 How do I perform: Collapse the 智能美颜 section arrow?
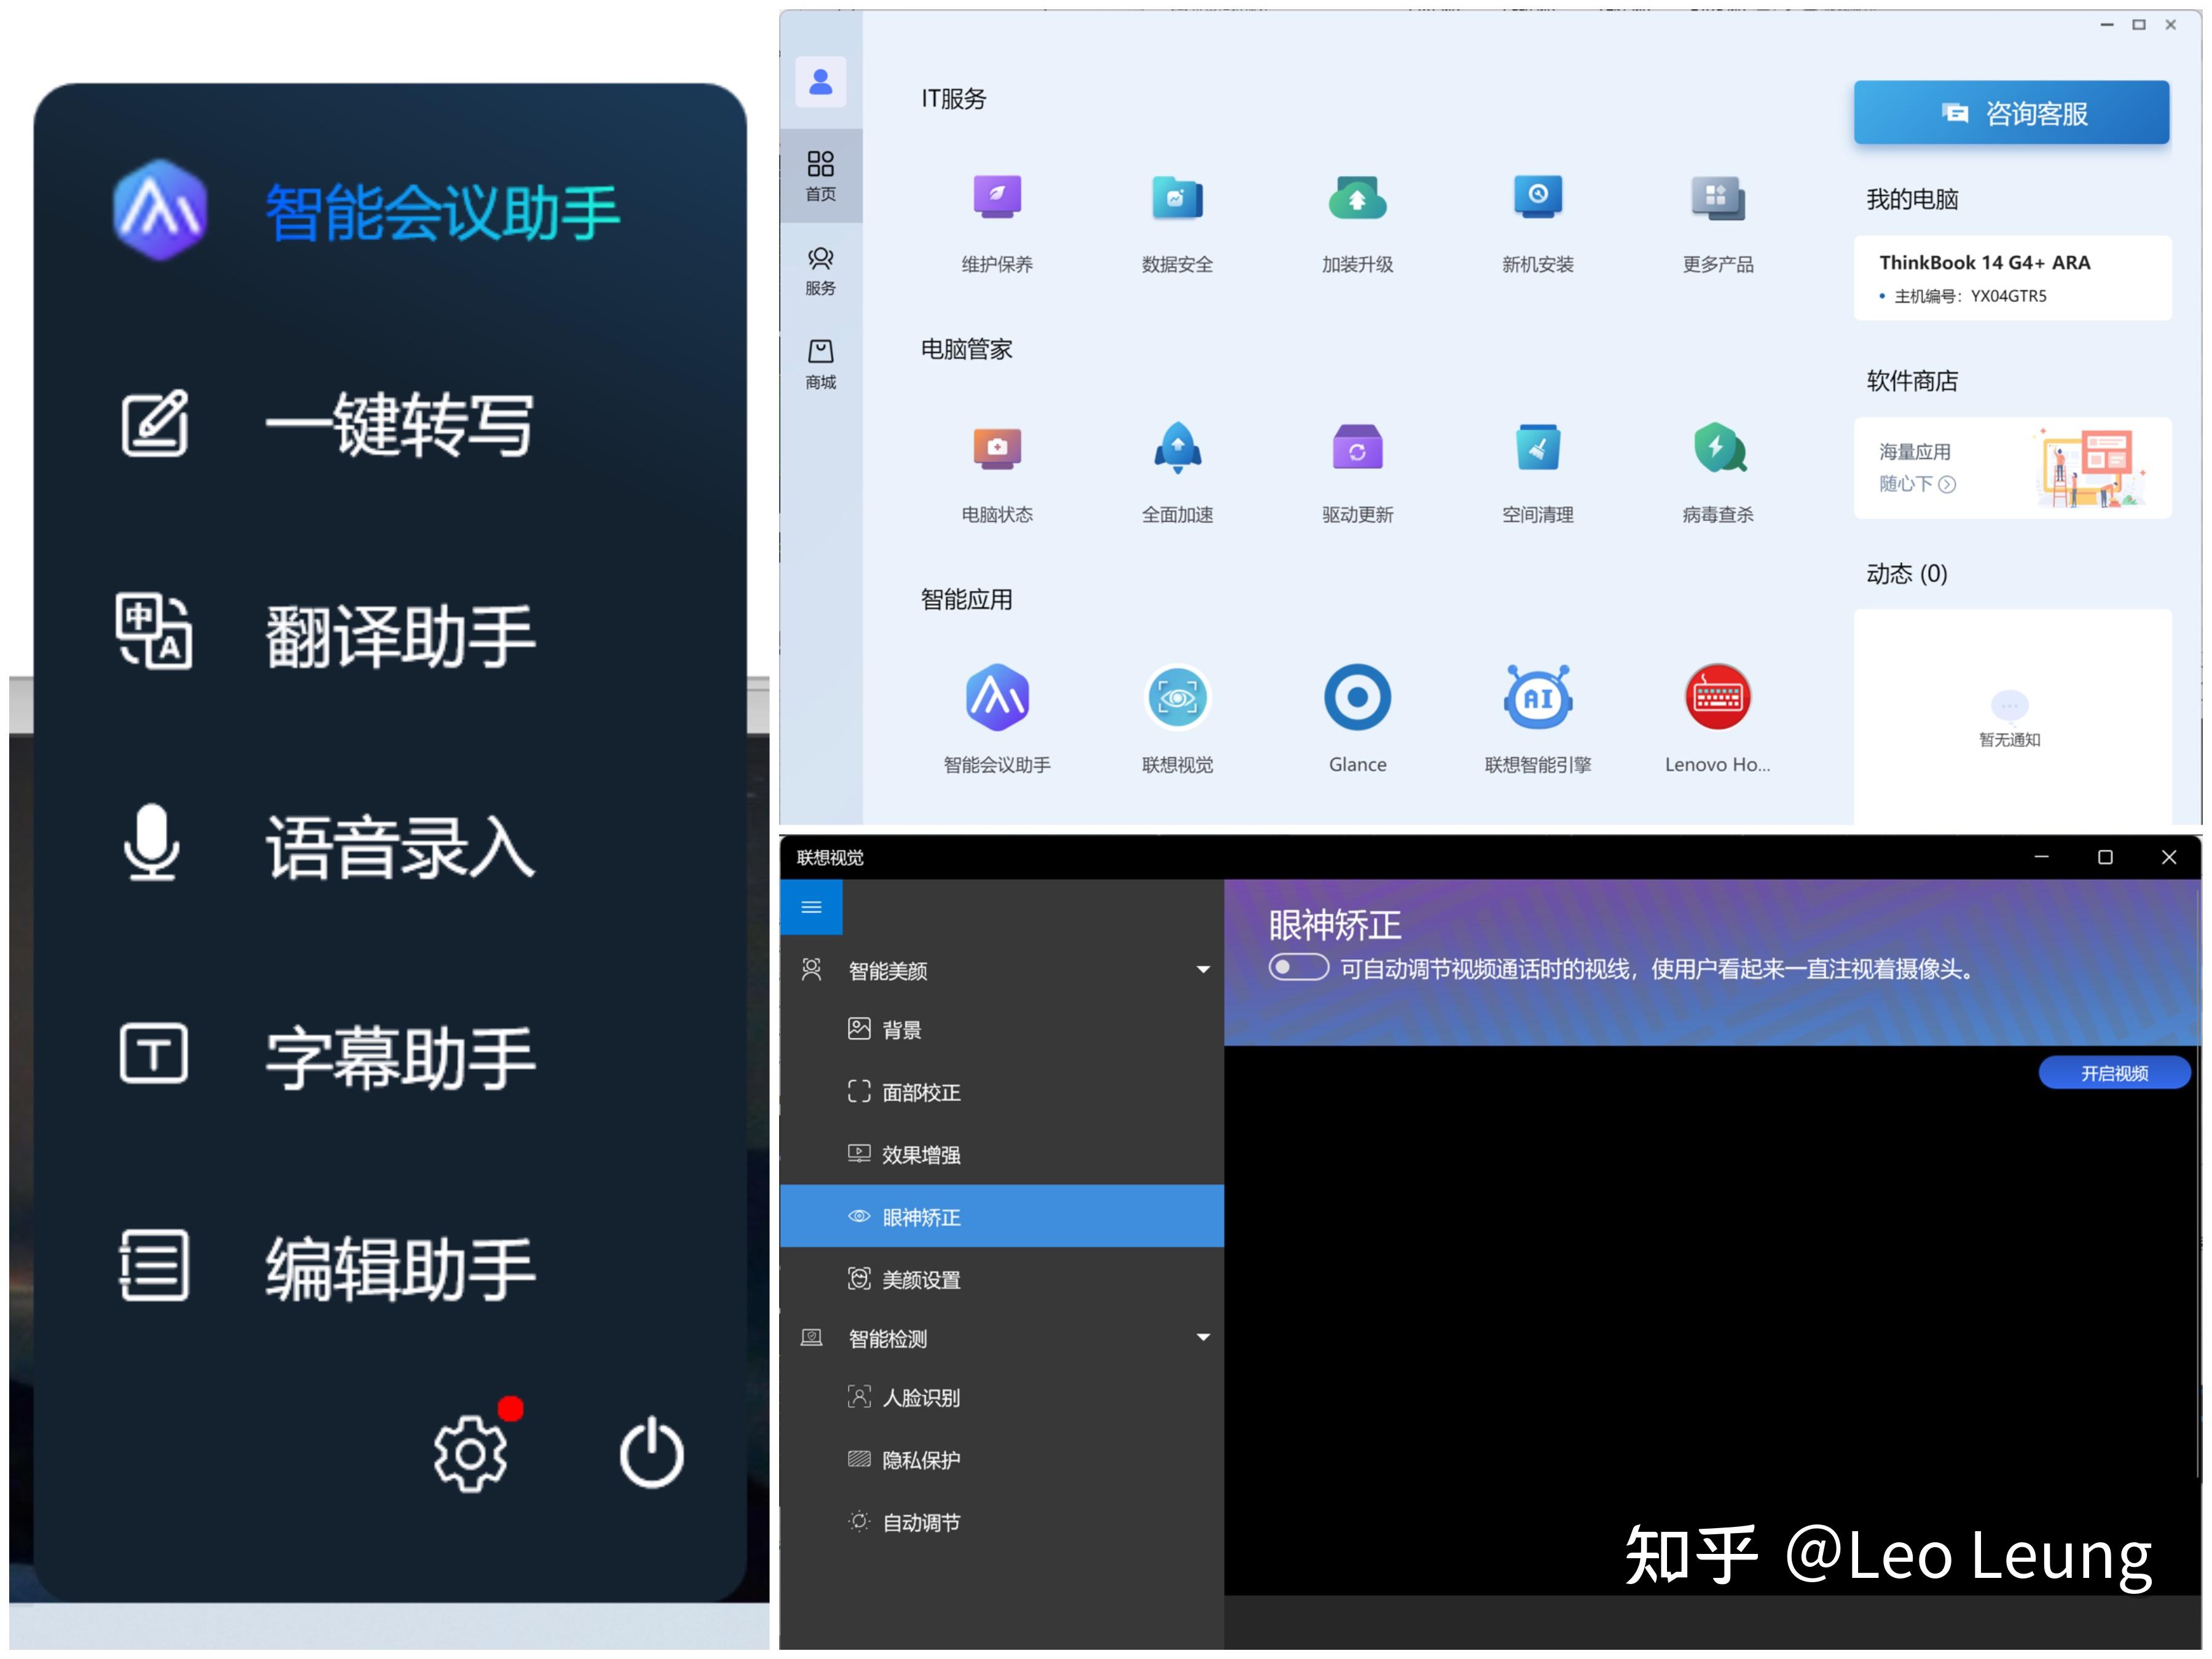click(1203, 969)
